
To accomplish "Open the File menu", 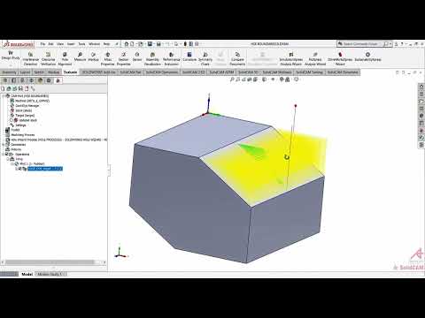I will point(42,44).
